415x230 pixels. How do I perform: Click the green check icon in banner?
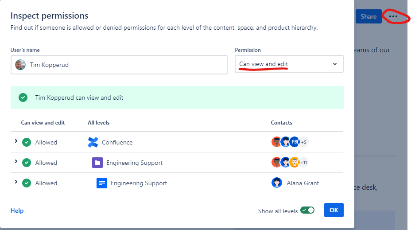23,97
